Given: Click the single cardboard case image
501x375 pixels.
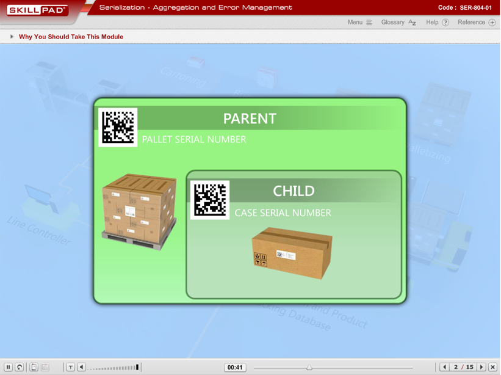Looking at the screenshot, I should click(292, 253).
